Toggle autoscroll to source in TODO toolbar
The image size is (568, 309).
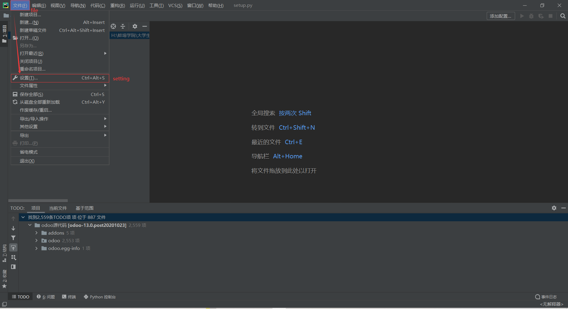click(13, 248)
